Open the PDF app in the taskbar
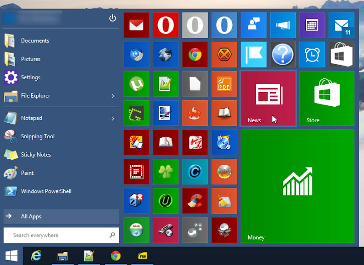 (142, 256)
